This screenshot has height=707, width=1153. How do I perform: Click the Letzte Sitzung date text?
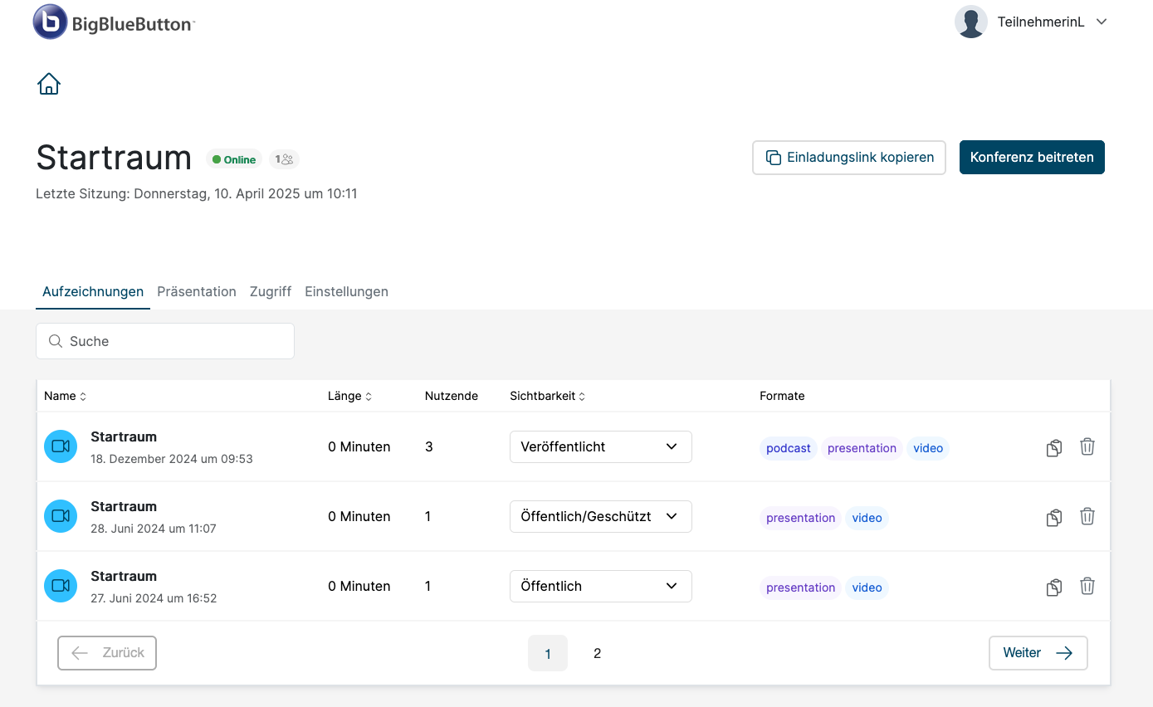pyautogui.click(x=197, y=193)
